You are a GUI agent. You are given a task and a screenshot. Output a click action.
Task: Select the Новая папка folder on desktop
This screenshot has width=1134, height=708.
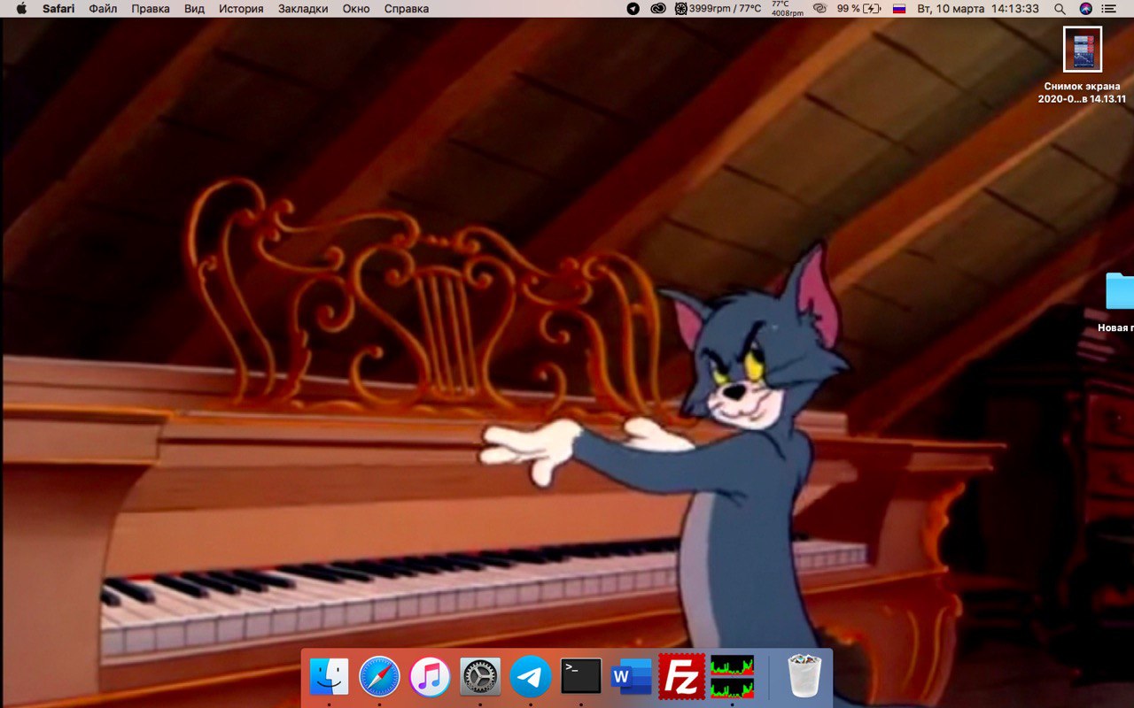coord(1120,291)
